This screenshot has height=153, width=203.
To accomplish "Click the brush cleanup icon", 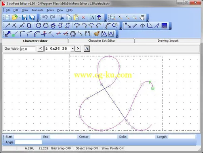I will click(x=97, y=34).
